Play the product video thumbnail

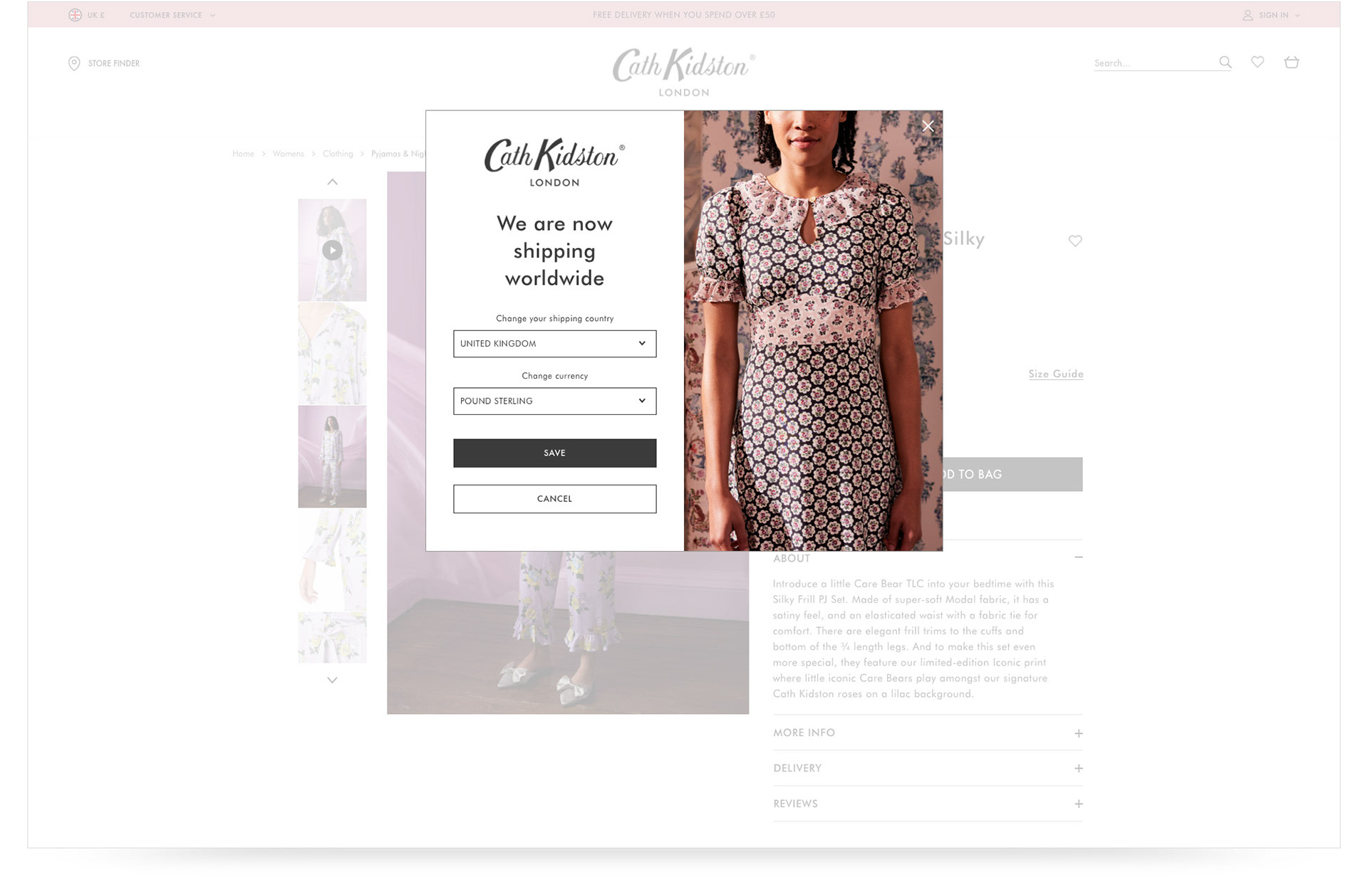332,250
